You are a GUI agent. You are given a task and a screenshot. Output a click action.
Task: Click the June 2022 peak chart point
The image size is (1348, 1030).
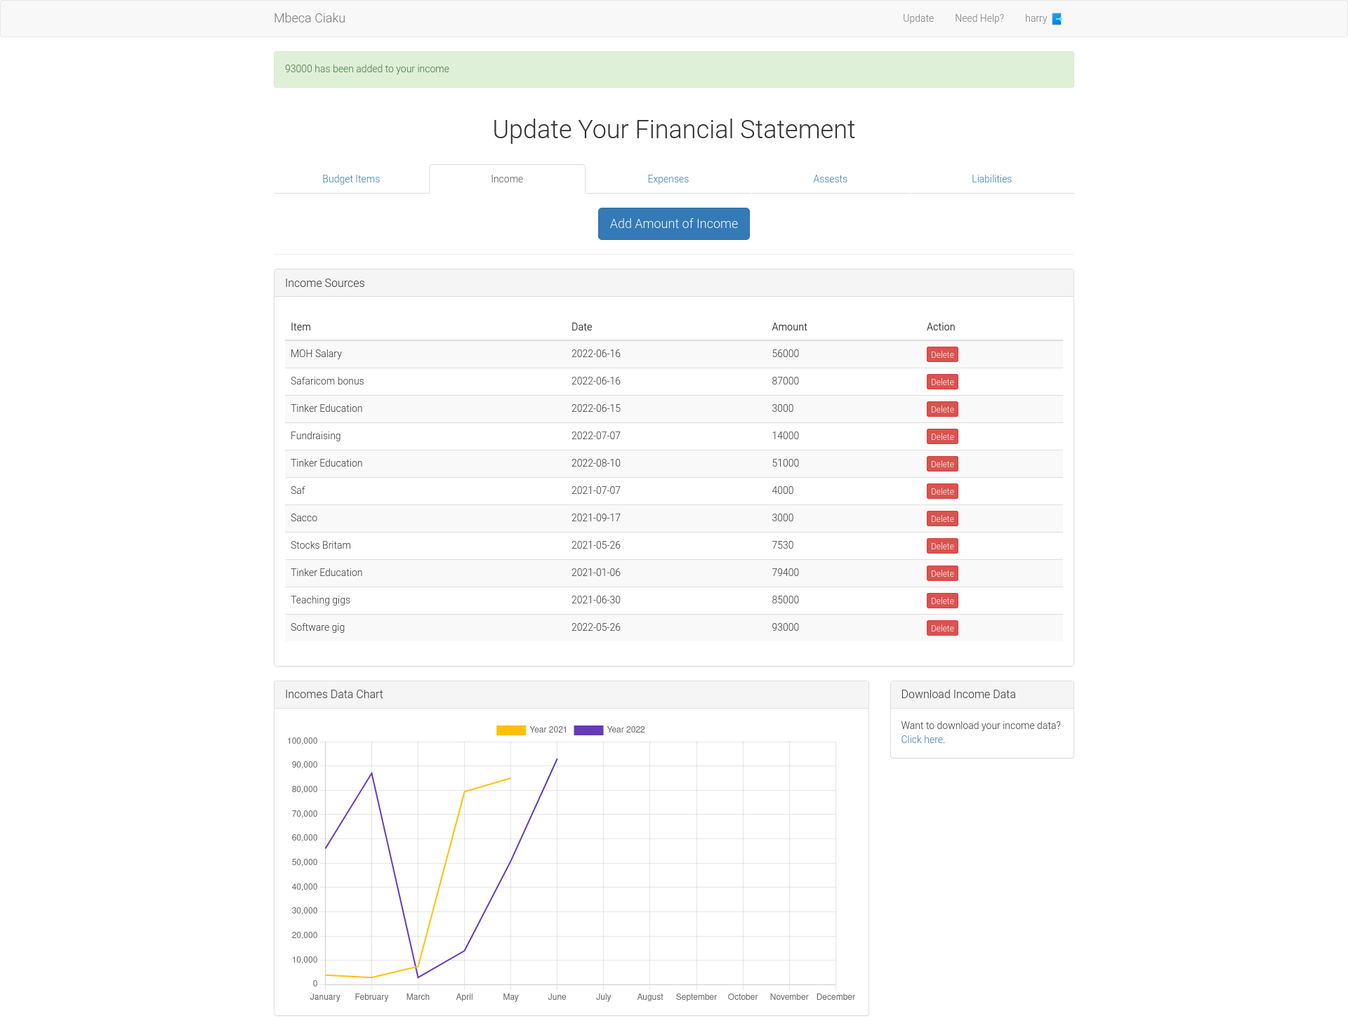[x=557, y=758]
